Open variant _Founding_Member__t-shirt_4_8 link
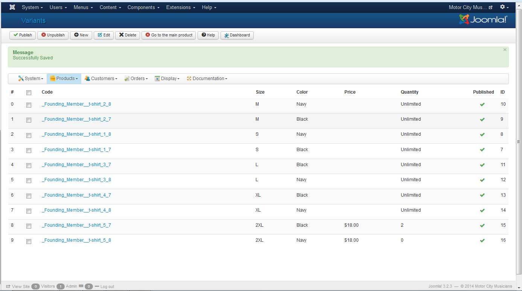The image size is (522, 291). coord(76,210)
